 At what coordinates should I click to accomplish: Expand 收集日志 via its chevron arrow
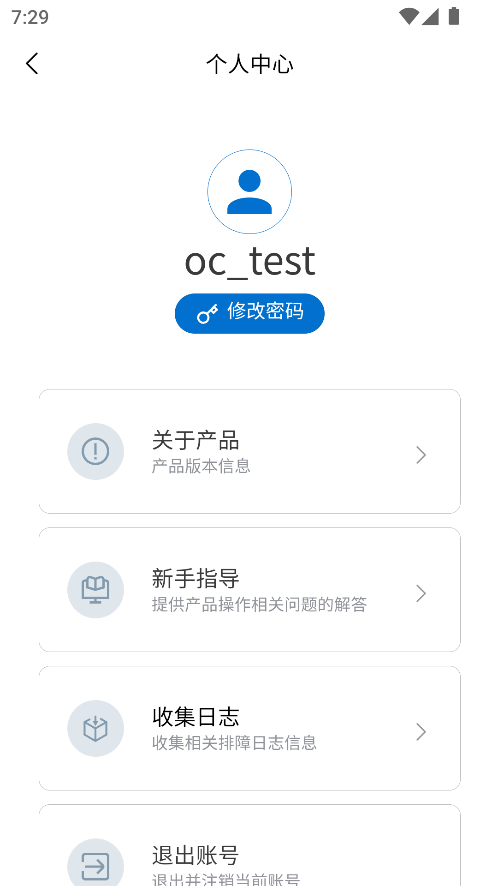click(421, 732)
